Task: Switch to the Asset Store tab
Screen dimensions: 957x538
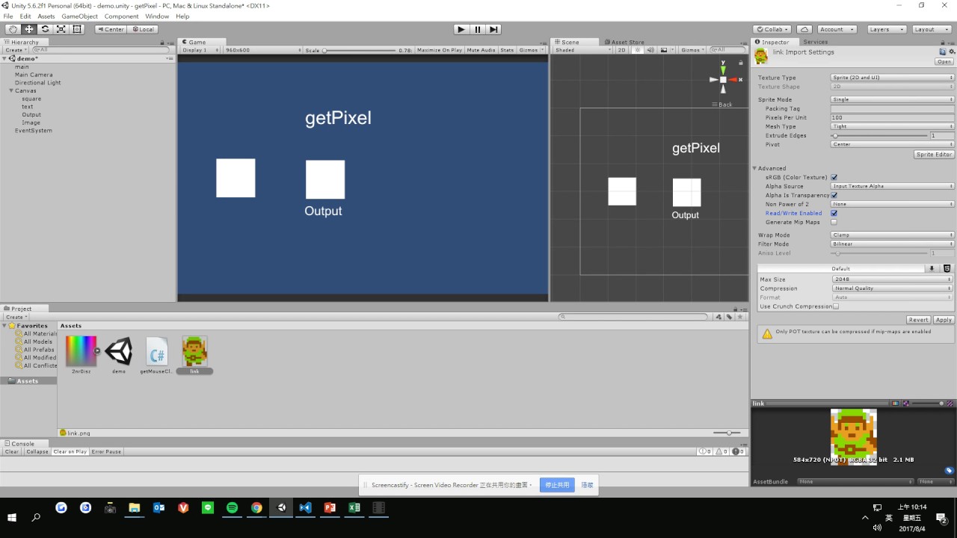Action: pos(625,42)
